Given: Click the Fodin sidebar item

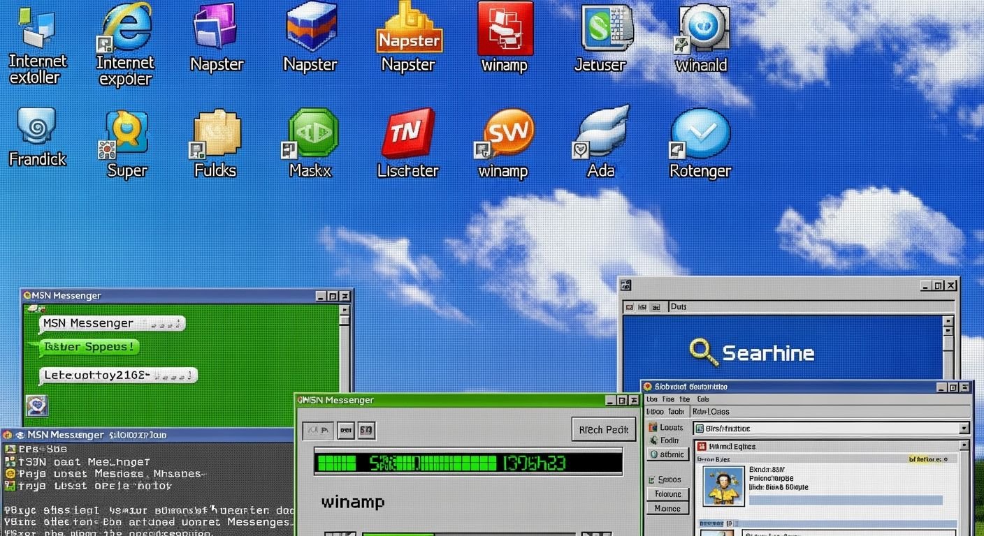Looking at the screenshot, I should (x=665, y=440).
